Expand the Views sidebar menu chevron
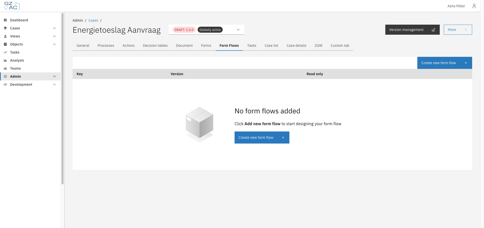Viewport: 484px width, 228px height. (x=54, y=36)
